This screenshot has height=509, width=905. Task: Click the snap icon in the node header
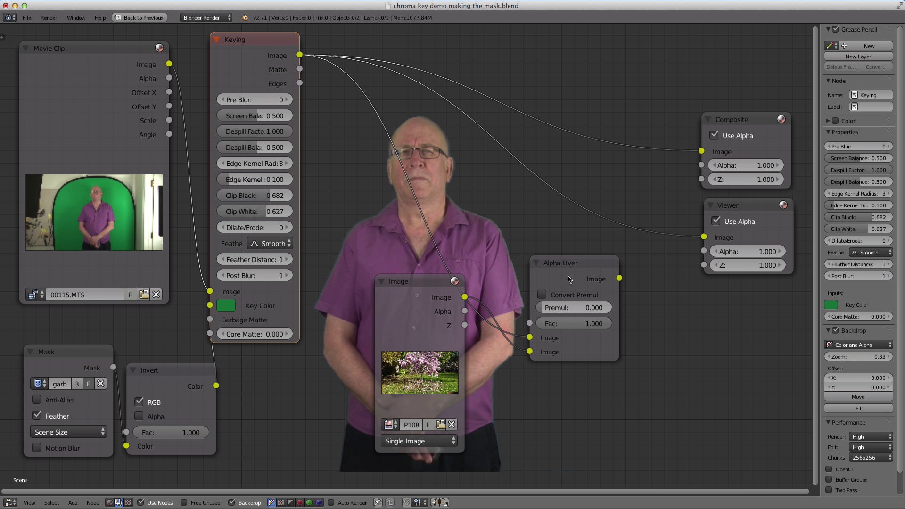pos(407,502)
